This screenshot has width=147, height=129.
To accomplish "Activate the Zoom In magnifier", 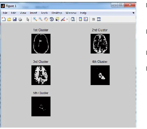I will pos(35,19).
